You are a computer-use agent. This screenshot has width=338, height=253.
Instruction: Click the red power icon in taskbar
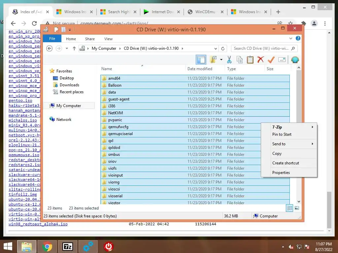[x=108, y=246]
